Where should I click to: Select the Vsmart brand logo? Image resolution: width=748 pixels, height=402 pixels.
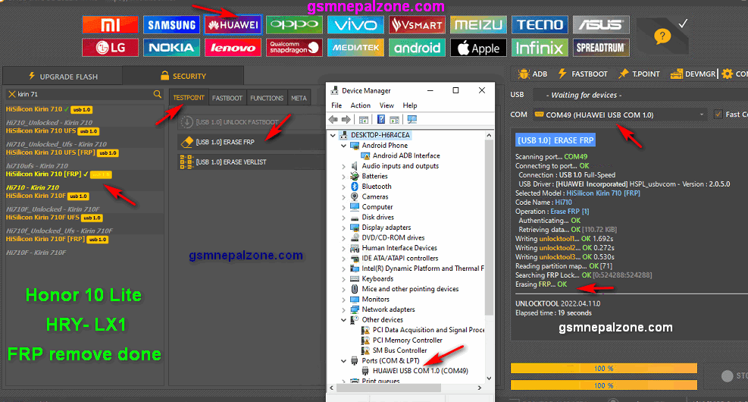pos(417,25)
